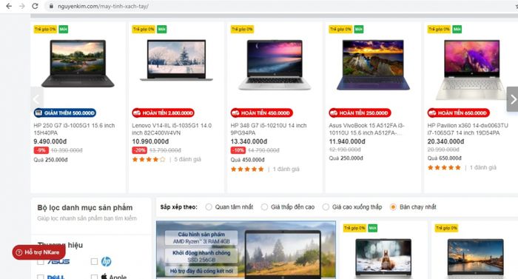Screen dimensions: 518x279
Task: Open the HP 348 G7 i5-10210U product title
Action: pos(269,129)
